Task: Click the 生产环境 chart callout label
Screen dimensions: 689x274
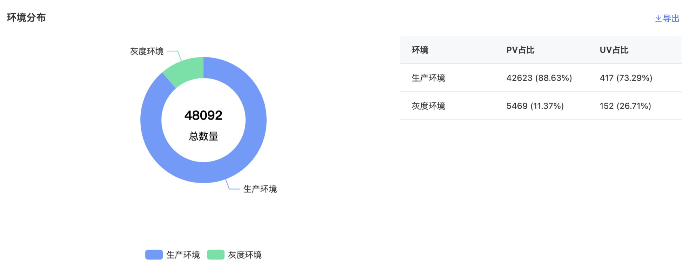Action: click(260, 189)
